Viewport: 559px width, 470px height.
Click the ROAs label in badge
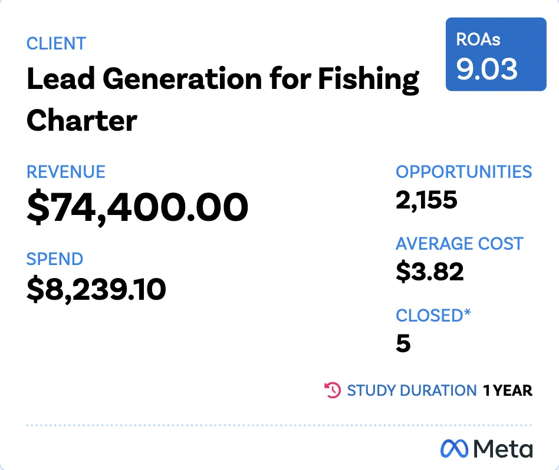[478, 39]
